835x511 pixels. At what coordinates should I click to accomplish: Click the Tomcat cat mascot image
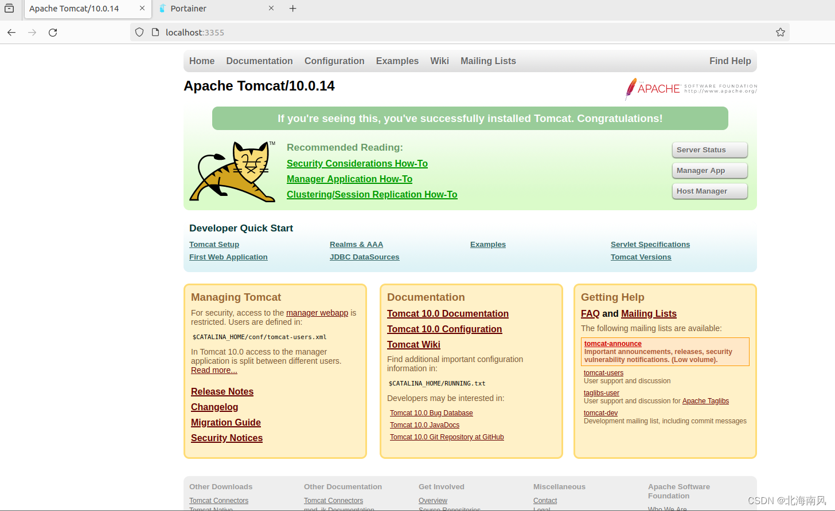[232, 171]
